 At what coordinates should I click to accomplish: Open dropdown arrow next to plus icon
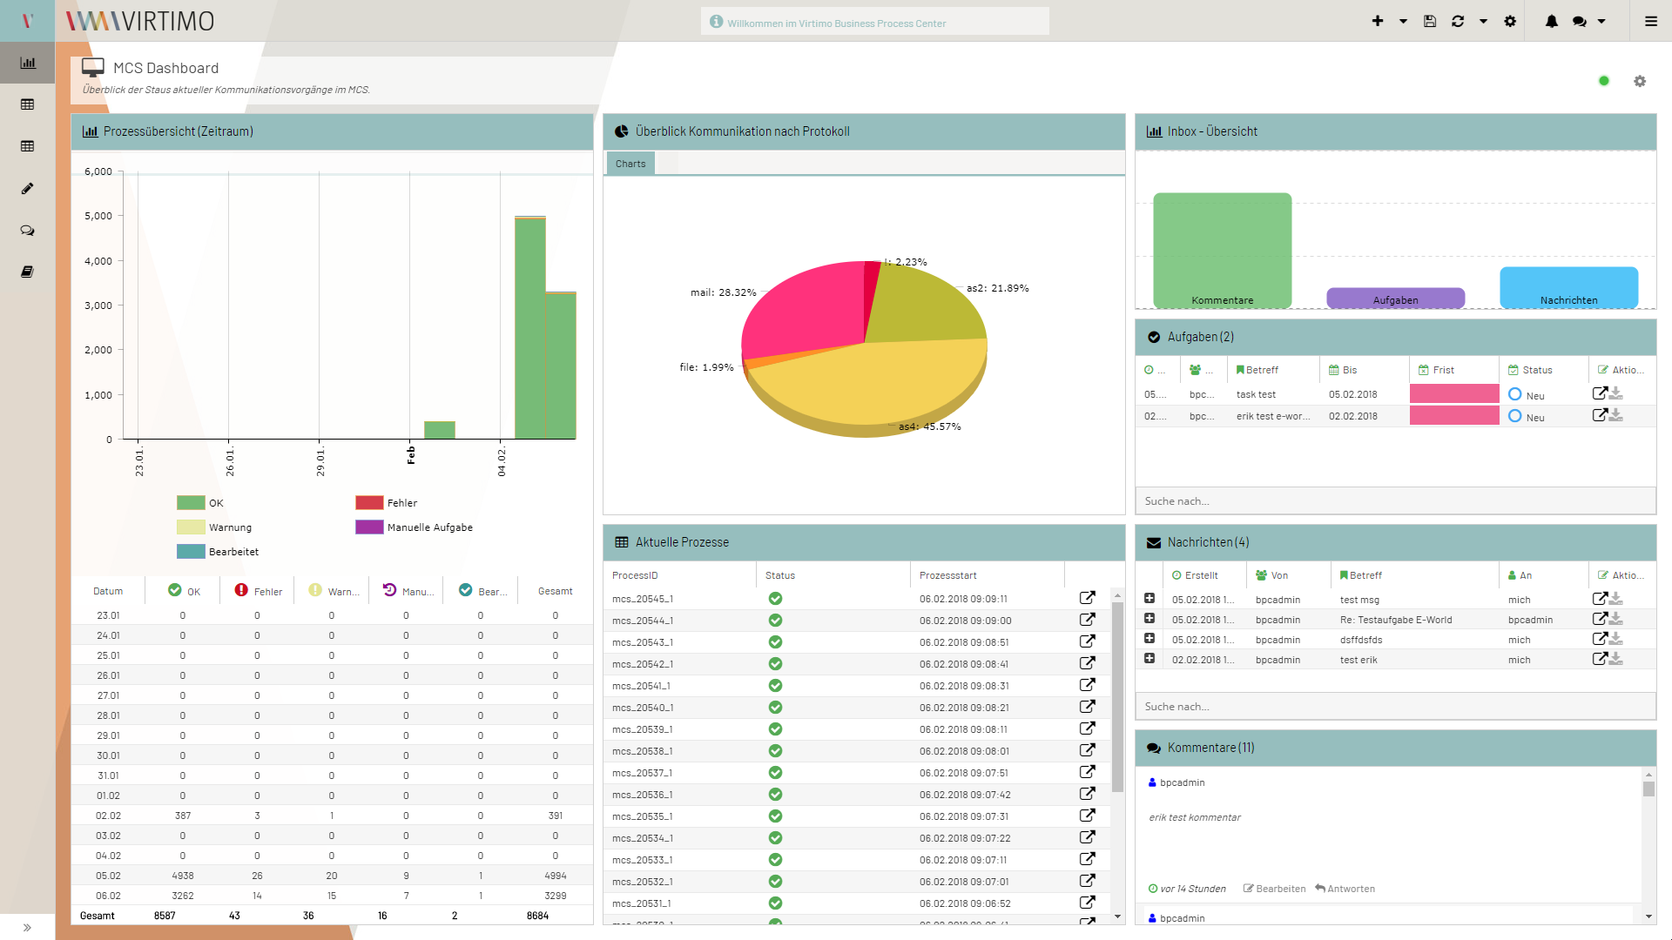pos(1403,21)
